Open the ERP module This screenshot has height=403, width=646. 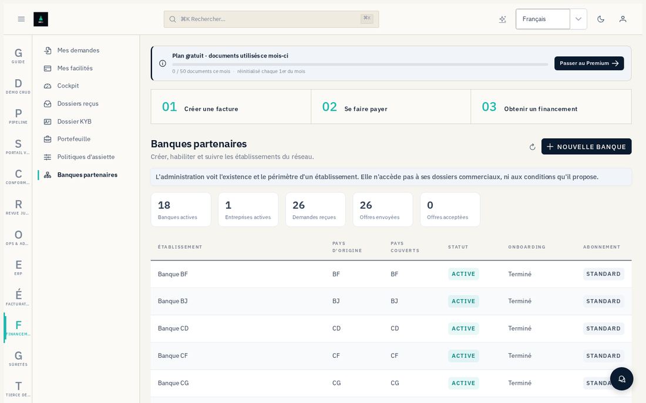click(x=18, y=268)
